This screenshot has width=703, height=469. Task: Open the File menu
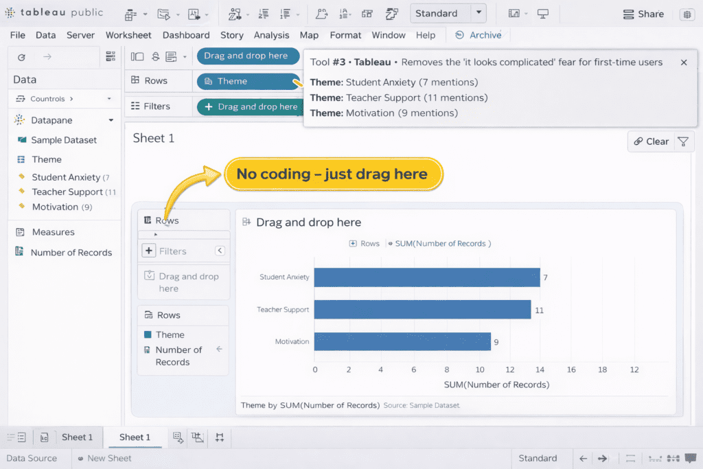pyautogui.click(x=17, y=35)
